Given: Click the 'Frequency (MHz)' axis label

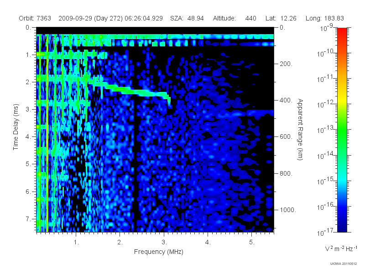Looking at the screenshot, I should click(x=159, y=252).
